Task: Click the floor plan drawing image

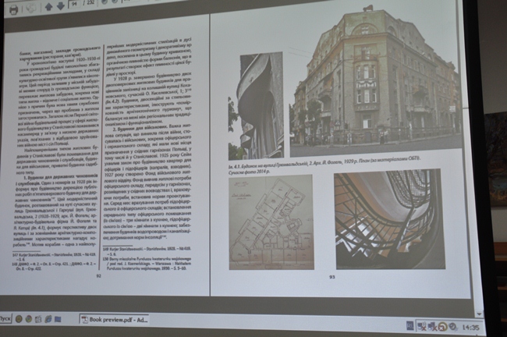Action: pos(271,222)
